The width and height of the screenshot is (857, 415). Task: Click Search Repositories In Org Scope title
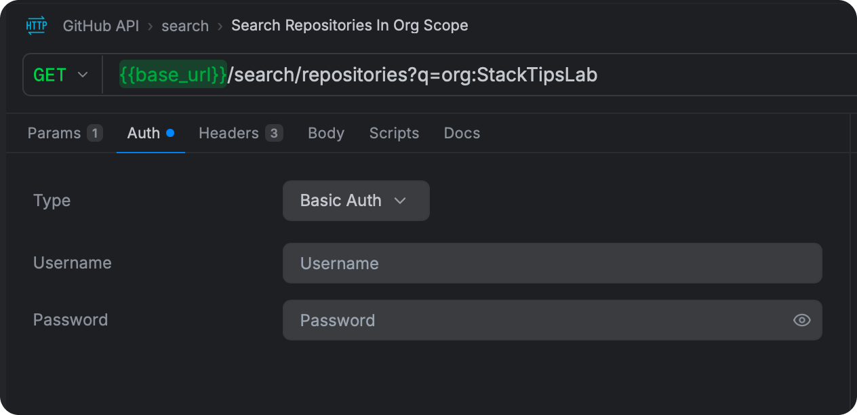(x=350, y=26)
